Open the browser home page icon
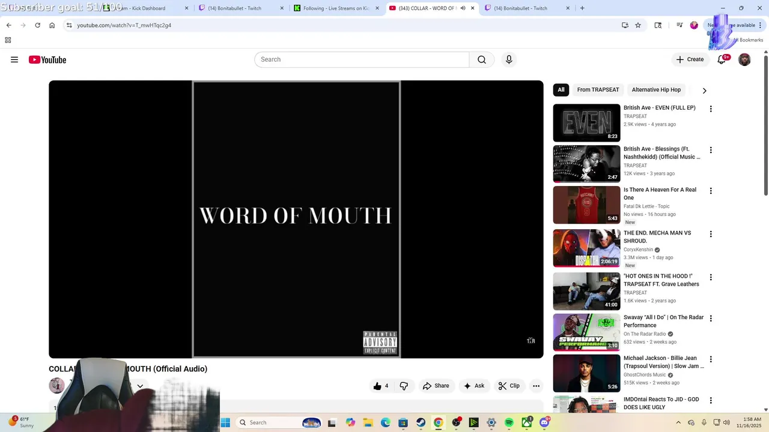The height and width of the screenshot is (432, 769). click(52, 25)
